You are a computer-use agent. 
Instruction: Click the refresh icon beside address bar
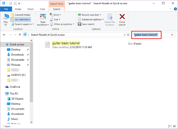[x=128, y=35]
